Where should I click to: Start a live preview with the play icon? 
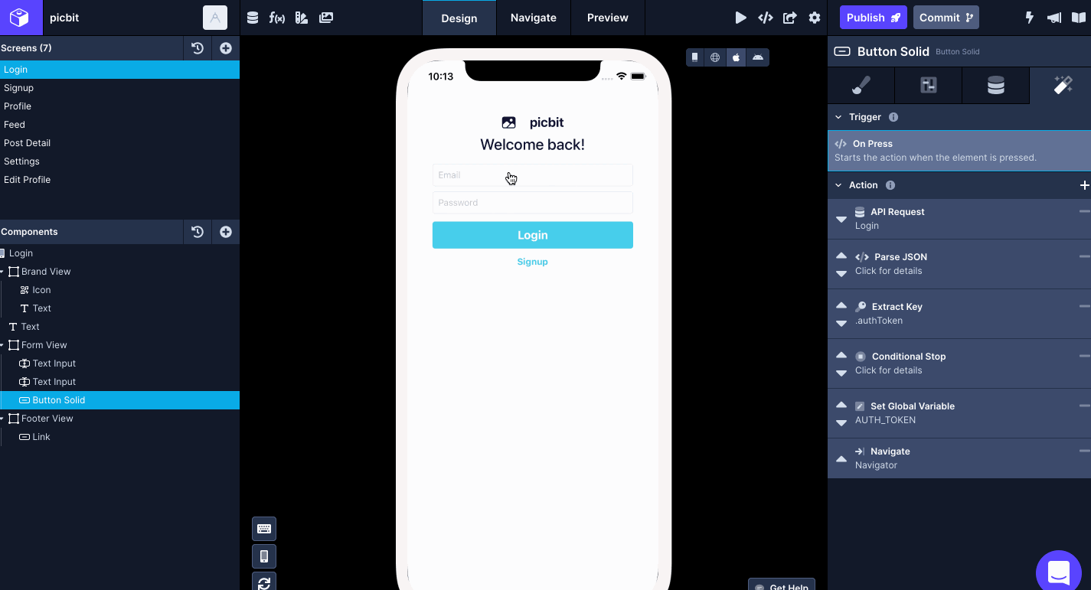pos(740,17)
